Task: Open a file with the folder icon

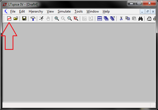Action: 16,18
